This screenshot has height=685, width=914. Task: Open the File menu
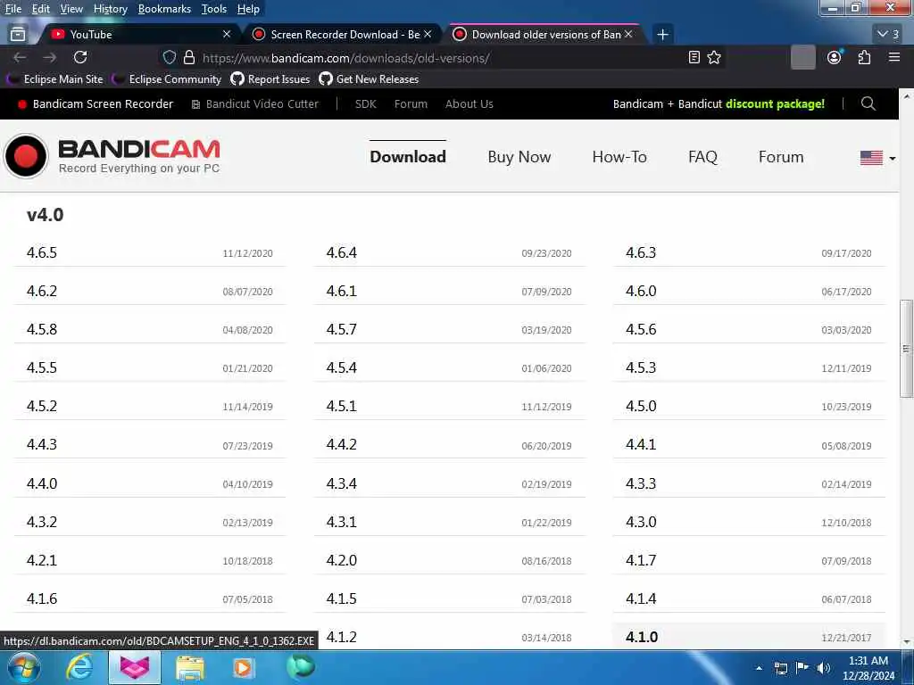click(12, 9)
